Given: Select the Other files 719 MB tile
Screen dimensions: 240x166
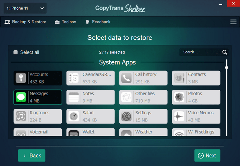Looking at the screenshot, I should pyautogui.click(x=143, y=97).
